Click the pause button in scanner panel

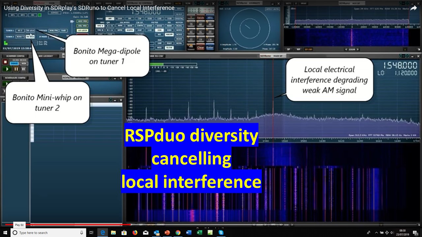point(16,69)
